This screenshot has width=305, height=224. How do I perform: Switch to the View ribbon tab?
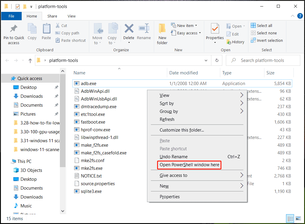click(71, 16)
